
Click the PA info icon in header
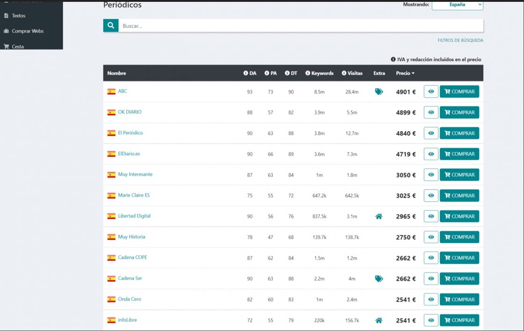(x=267, y=73)
